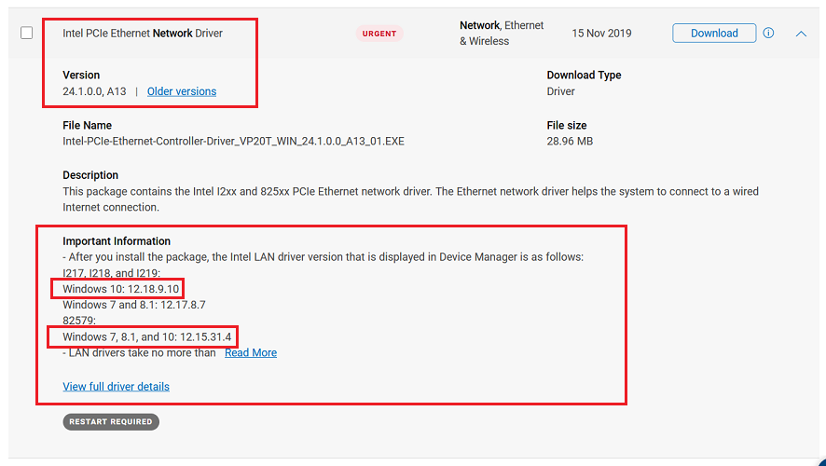The image size is (826, 466).
Task: Select the line Windows 7 and 8.1: 12.17.8.7
Action: [134, 305]
